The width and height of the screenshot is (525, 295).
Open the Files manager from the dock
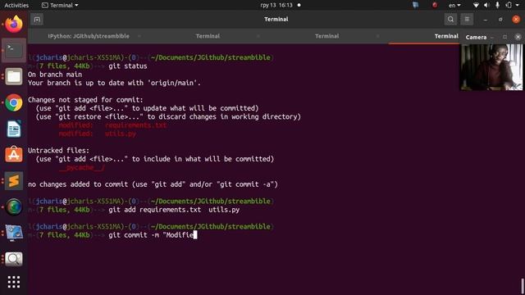pos(14,76)
